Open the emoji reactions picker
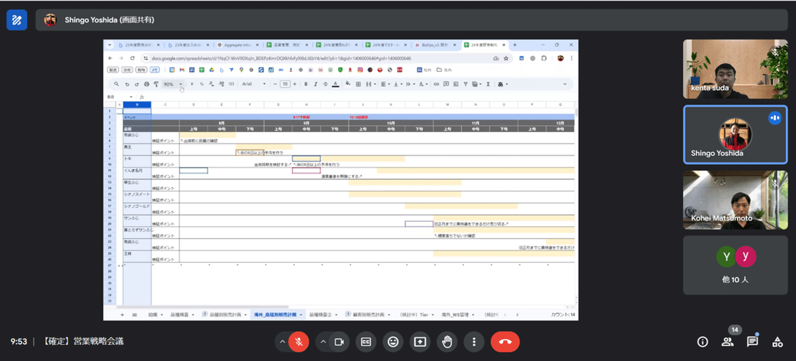 pos(393,342)
